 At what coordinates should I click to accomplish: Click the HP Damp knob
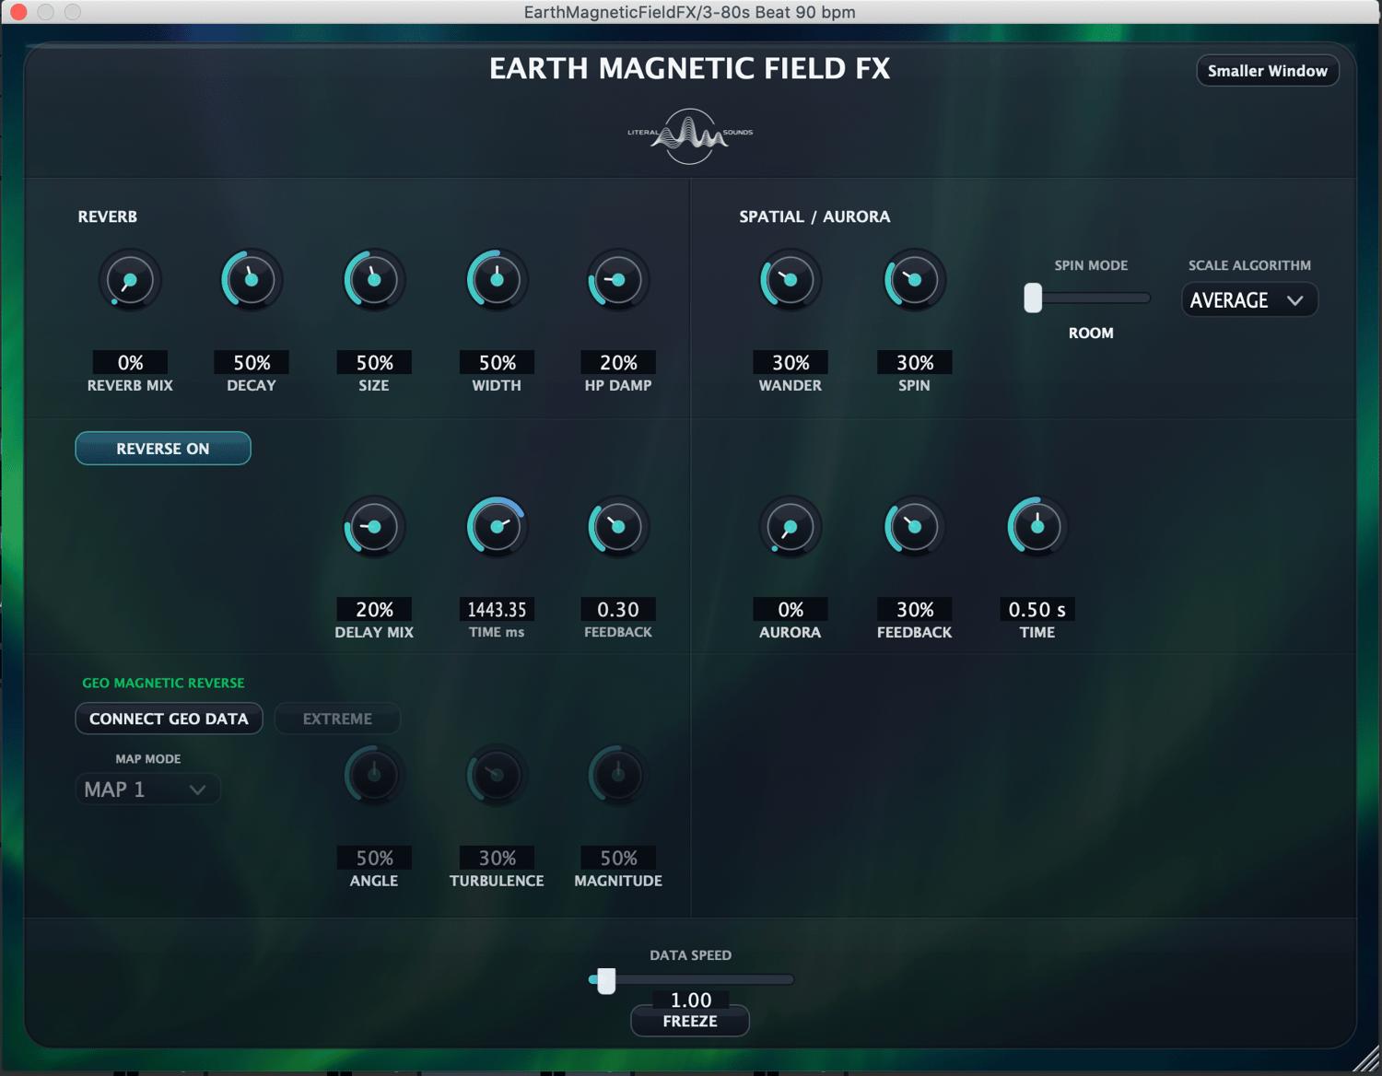pyautogui.click(x=618, y=280)
